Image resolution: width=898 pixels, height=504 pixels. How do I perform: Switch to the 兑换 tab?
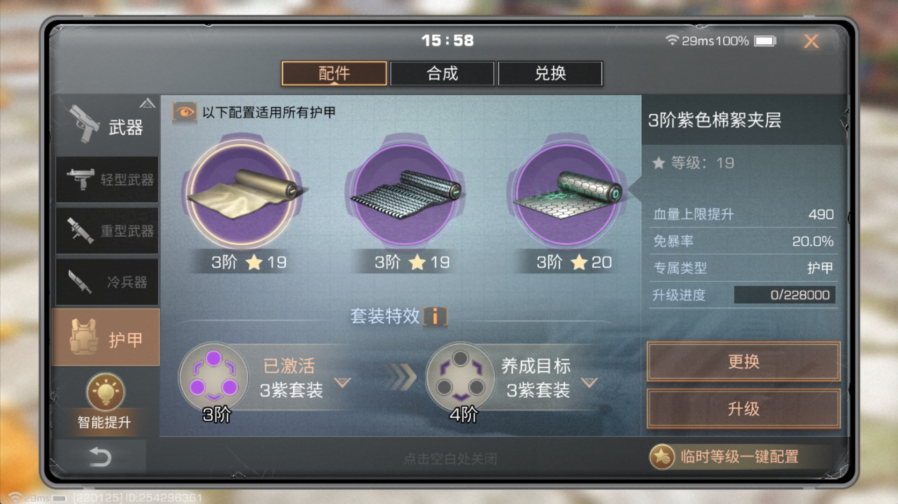[550, 73]
